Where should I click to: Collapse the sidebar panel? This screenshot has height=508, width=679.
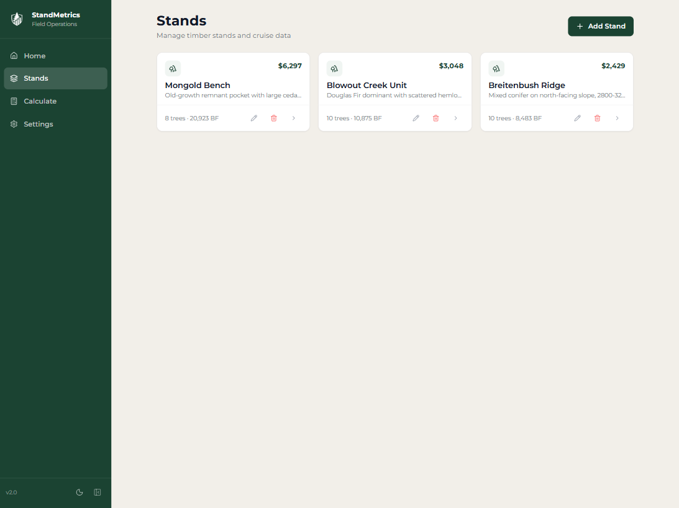[x=98, y=492]
